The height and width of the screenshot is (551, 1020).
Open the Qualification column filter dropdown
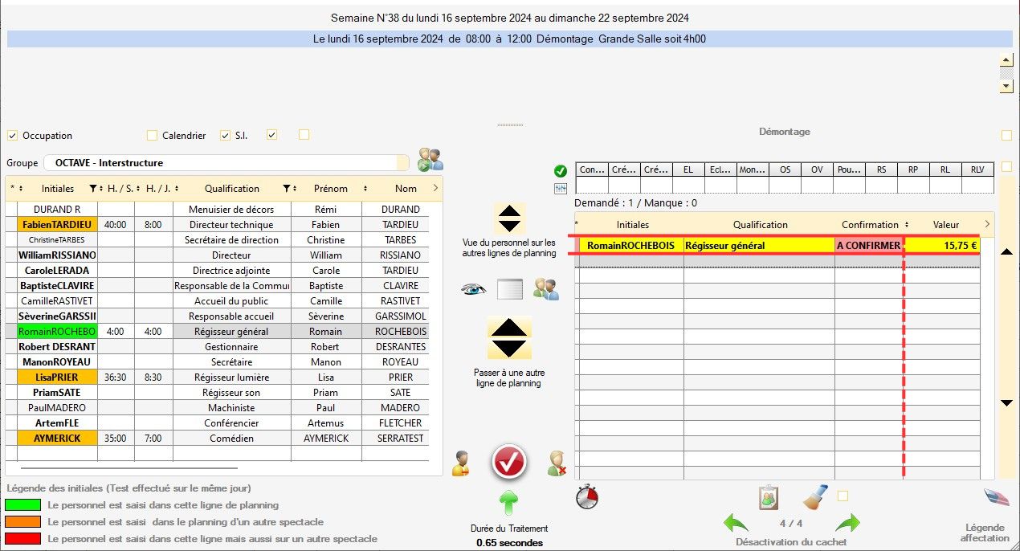pyautogui.click(x=287, y=189)
